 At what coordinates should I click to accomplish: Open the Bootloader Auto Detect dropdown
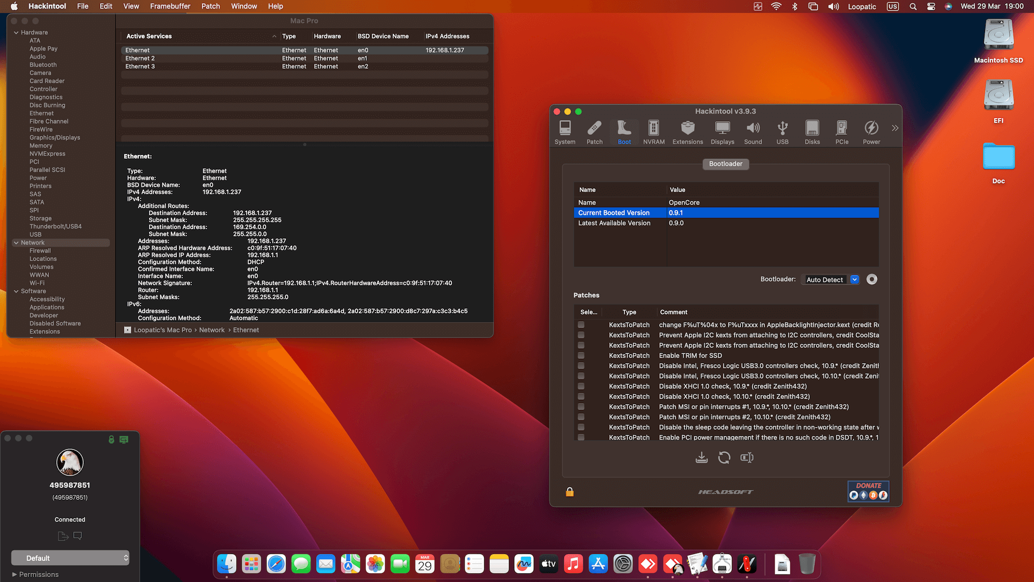coord(854,279)
